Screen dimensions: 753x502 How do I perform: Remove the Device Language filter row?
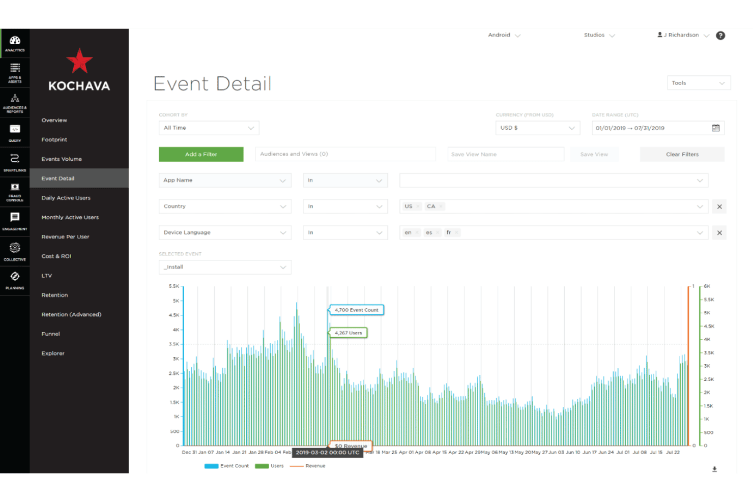[719, 233]
